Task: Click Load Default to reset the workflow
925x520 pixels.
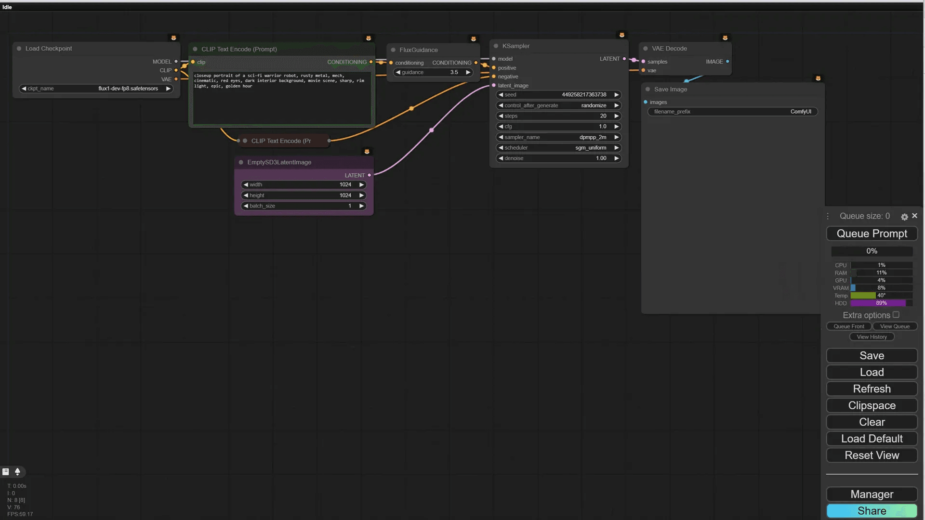Action: tap(872, 438)
